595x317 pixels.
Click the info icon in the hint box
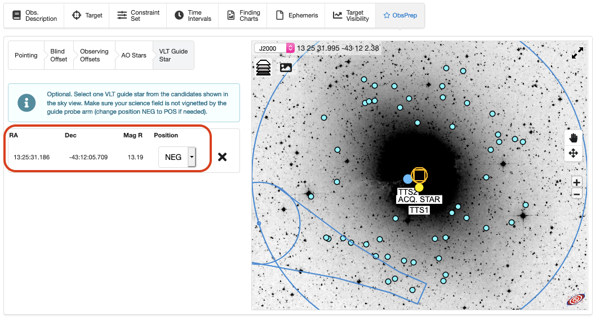26,103
